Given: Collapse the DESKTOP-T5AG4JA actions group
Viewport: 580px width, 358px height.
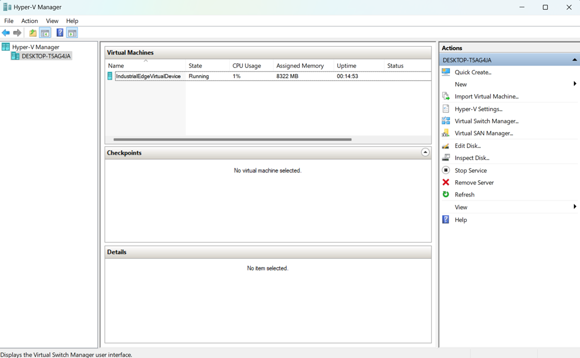Looking at the screenshot, I should [575, 59].
